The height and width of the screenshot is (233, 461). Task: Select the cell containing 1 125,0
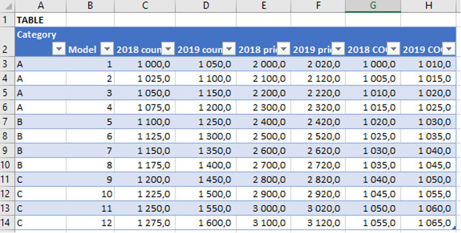pos(145,136)
